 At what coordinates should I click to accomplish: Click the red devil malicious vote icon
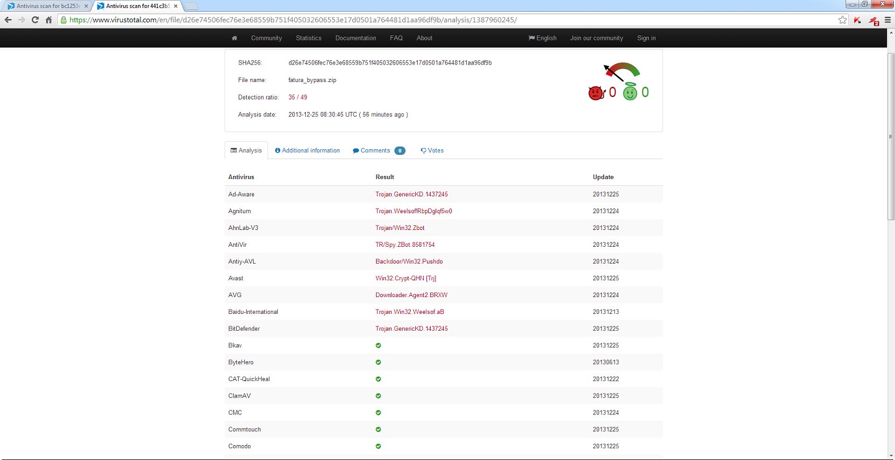pos(596,93)
